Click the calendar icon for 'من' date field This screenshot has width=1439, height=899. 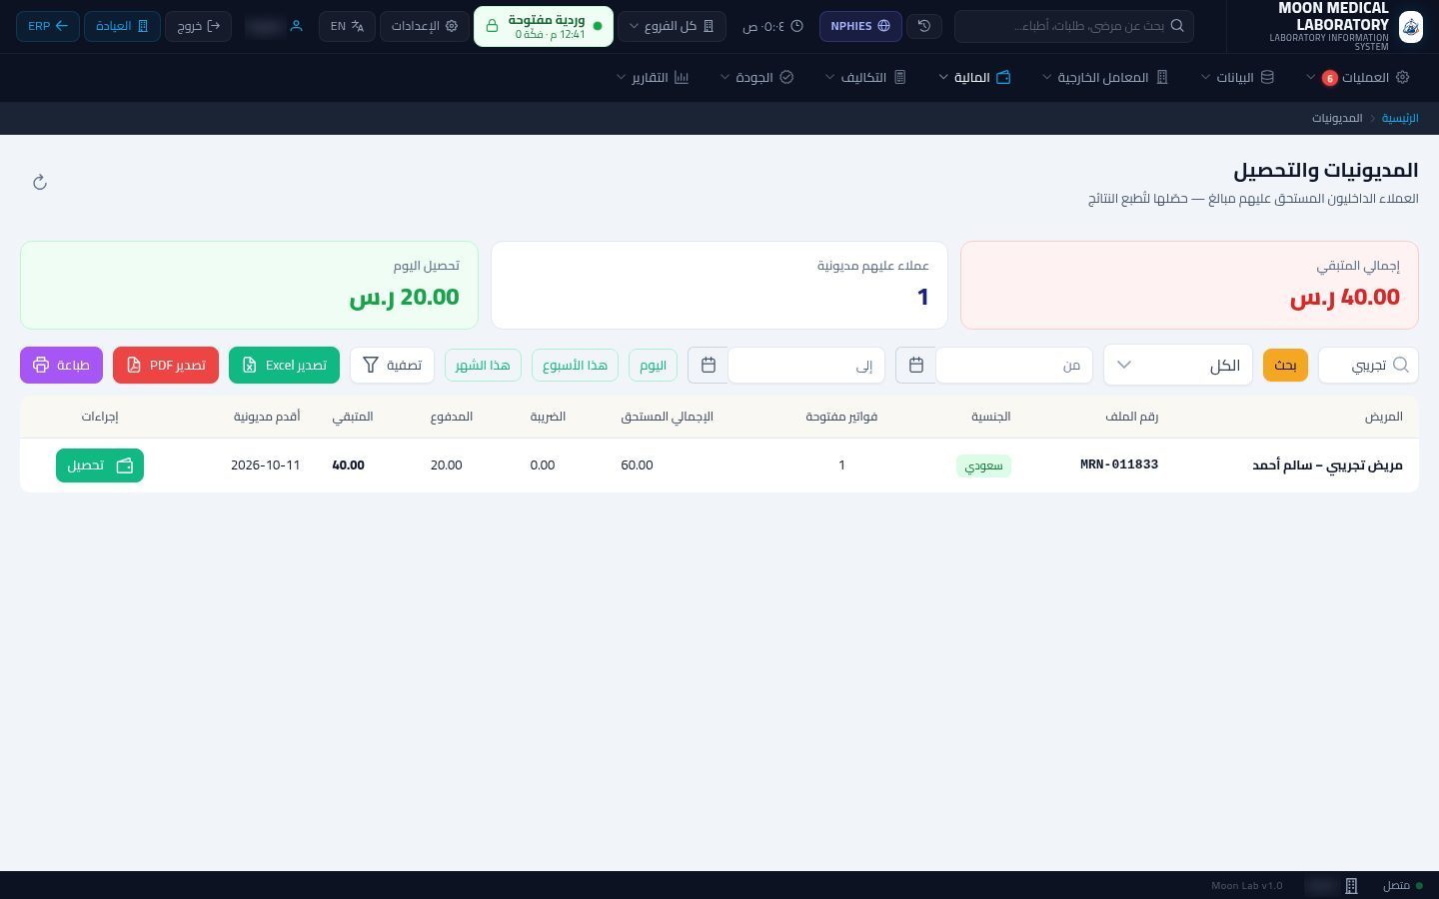(915, 366)
